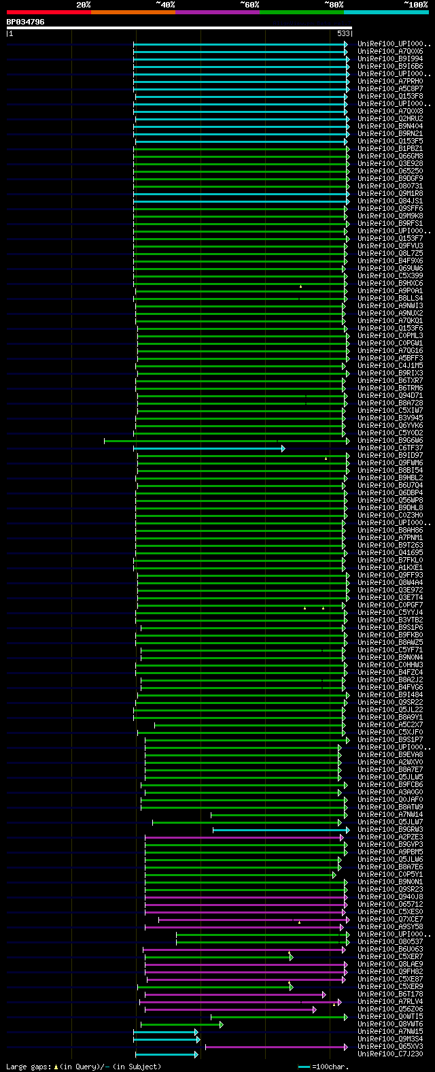Open hit UniRef100_Q2HRU2
The width and height of the screenshot is (435, 1072).
coord(390,119)
